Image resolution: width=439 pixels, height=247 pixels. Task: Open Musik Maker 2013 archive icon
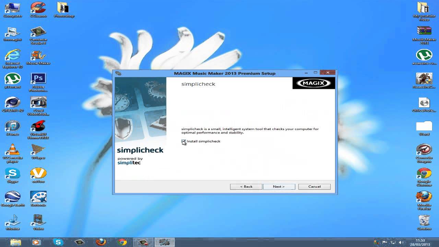(x=424, y=36)
